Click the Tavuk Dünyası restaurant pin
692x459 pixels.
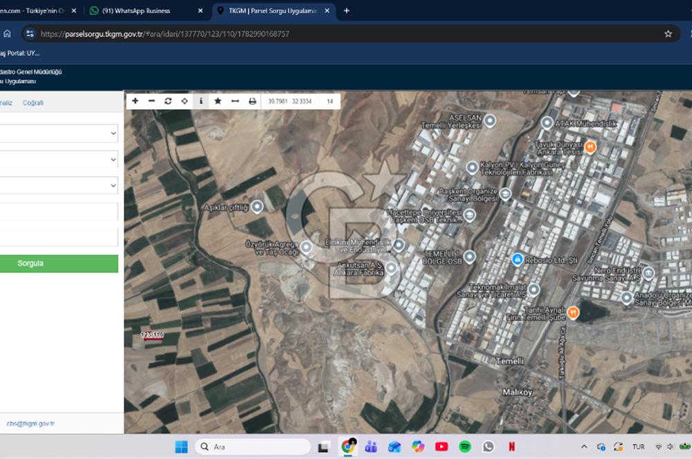coord(590,147)
